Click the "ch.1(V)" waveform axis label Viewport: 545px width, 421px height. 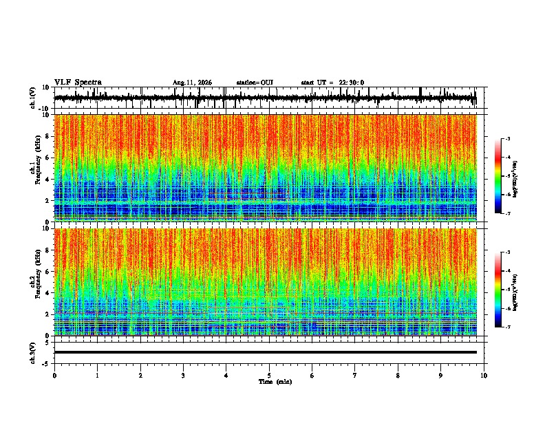(33, 98)
